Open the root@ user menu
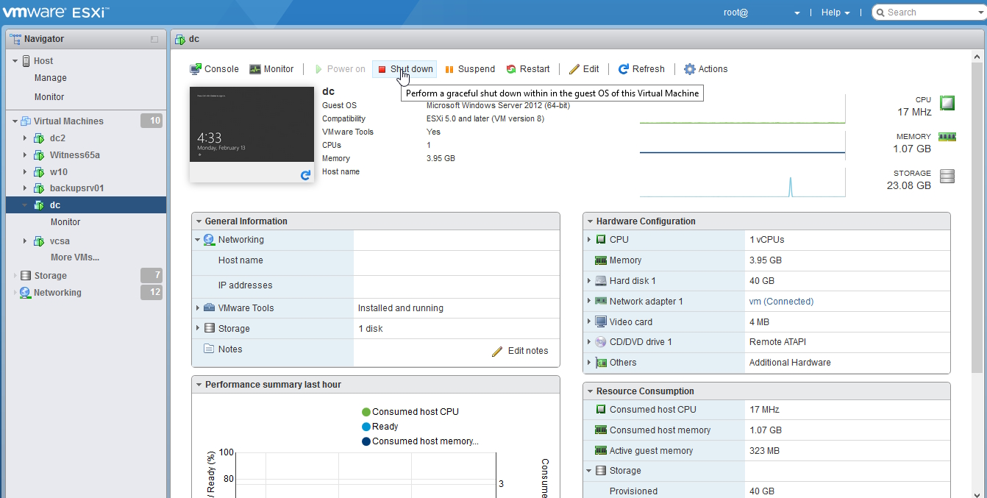The width and height of the screenshot is (987, 498). coord(760,13)
